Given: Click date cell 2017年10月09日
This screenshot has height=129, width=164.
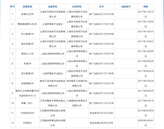Looking at the screenshot, I should click(x=146, y=54).
